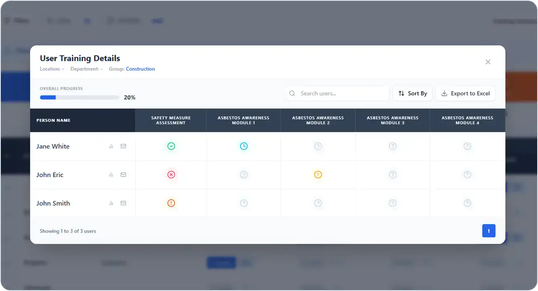538x291 pixels.
Task: Click John Smith's bar chart stats icon
Action: (111, 203)
